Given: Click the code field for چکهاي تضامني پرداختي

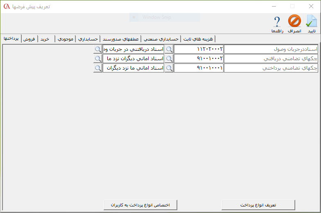Looking at the screenshot, I should click(x=199, y=68).
